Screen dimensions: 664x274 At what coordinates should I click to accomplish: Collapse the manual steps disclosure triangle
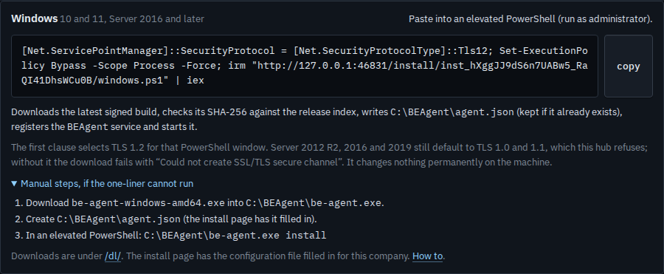[x=14, y=184]
